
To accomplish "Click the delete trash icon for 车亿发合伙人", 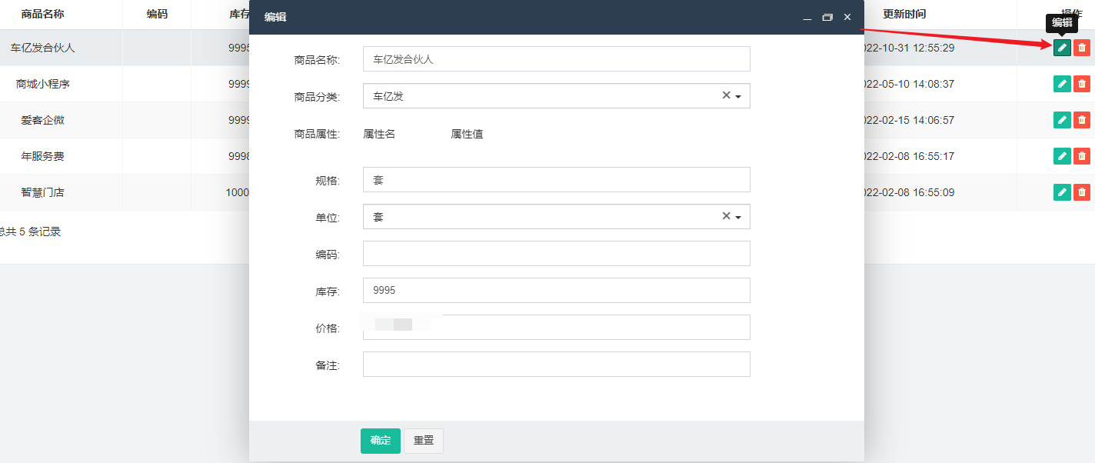I will 1082,48.
